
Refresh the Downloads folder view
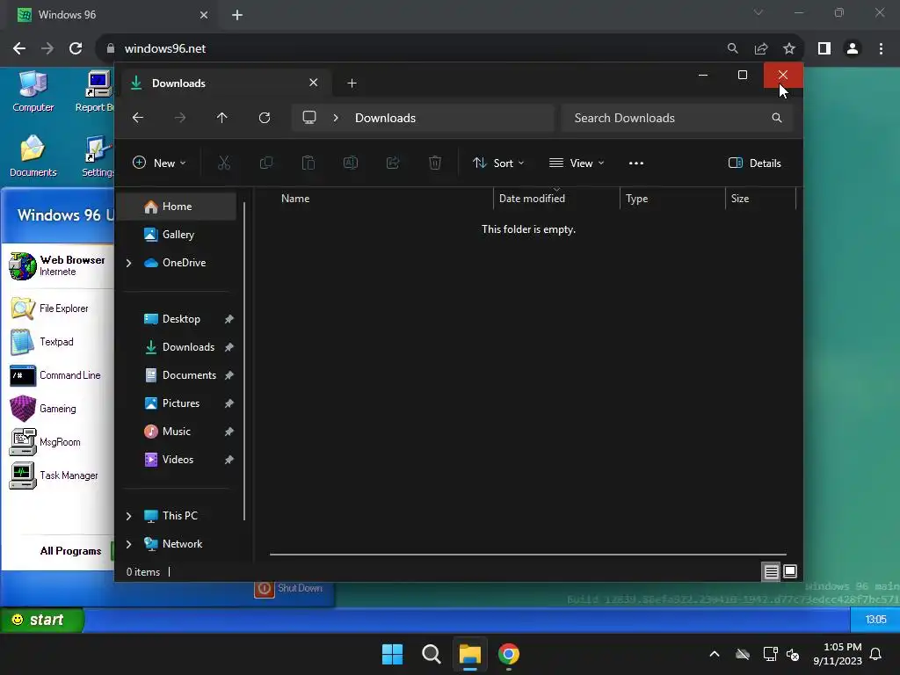tap(265, 118)
